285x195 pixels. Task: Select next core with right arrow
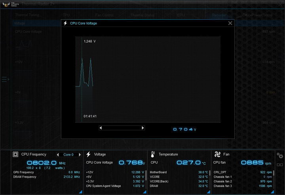80,155
